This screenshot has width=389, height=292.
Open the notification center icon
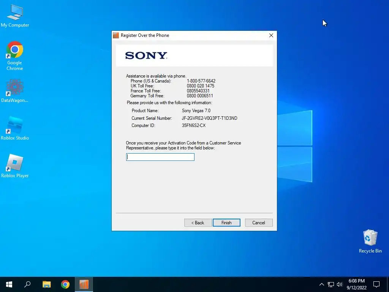tap(376, 284)
